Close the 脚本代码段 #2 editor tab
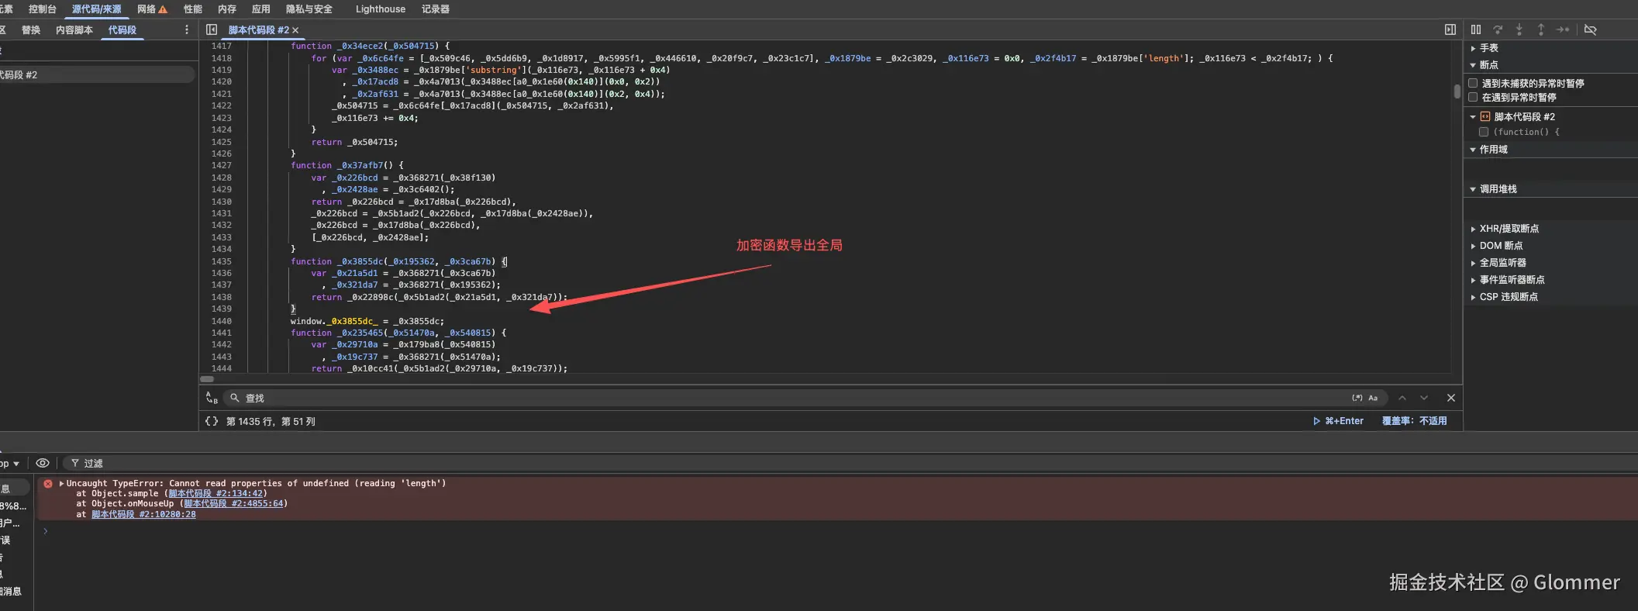This screenshot has width=1638, height=611. pos(295,30)
